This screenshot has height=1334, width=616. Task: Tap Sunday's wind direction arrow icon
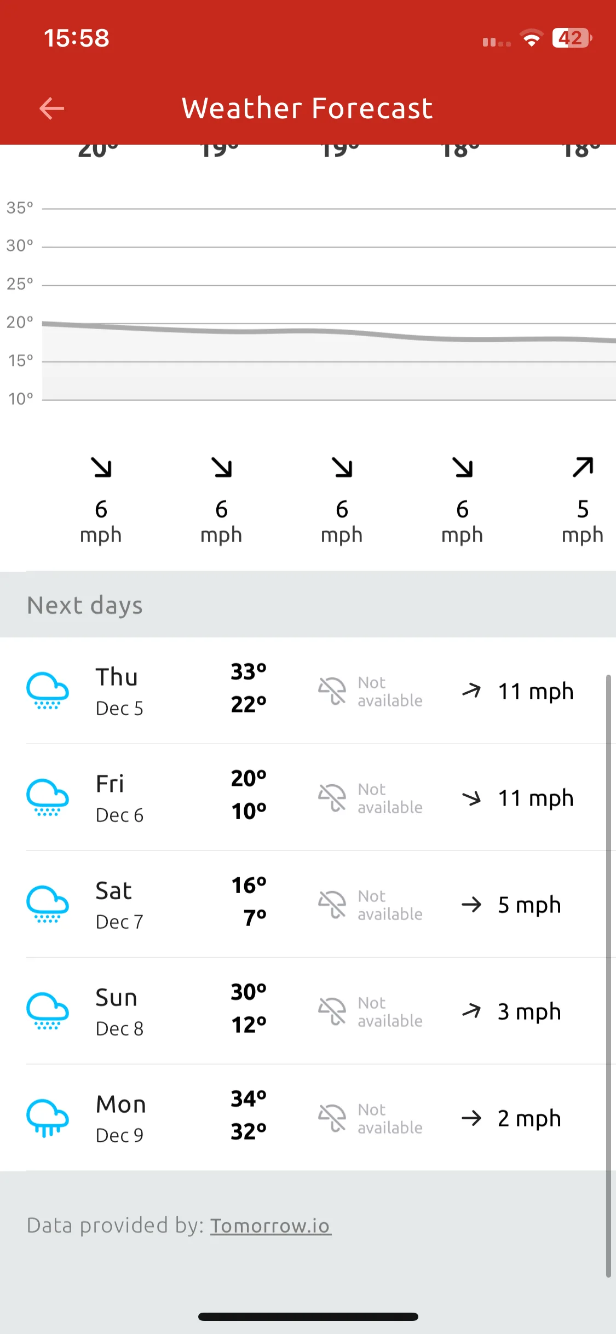(471, 1011)
